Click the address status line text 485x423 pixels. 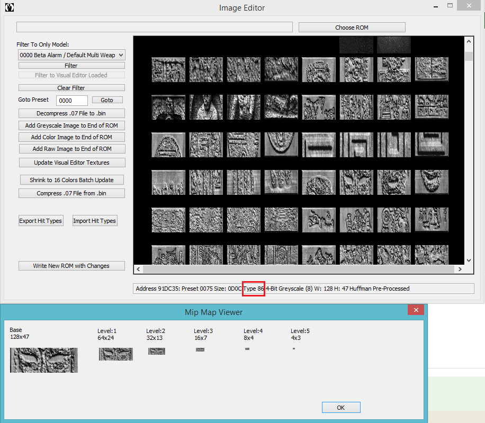point(273,289)
